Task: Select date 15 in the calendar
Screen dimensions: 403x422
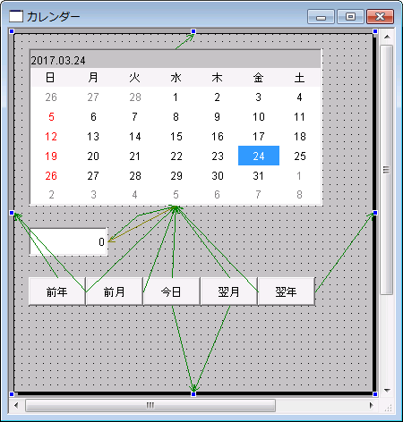Action: coord(176,136)
